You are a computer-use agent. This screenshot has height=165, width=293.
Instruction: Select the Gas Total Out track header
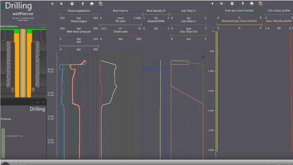point(189,32)
